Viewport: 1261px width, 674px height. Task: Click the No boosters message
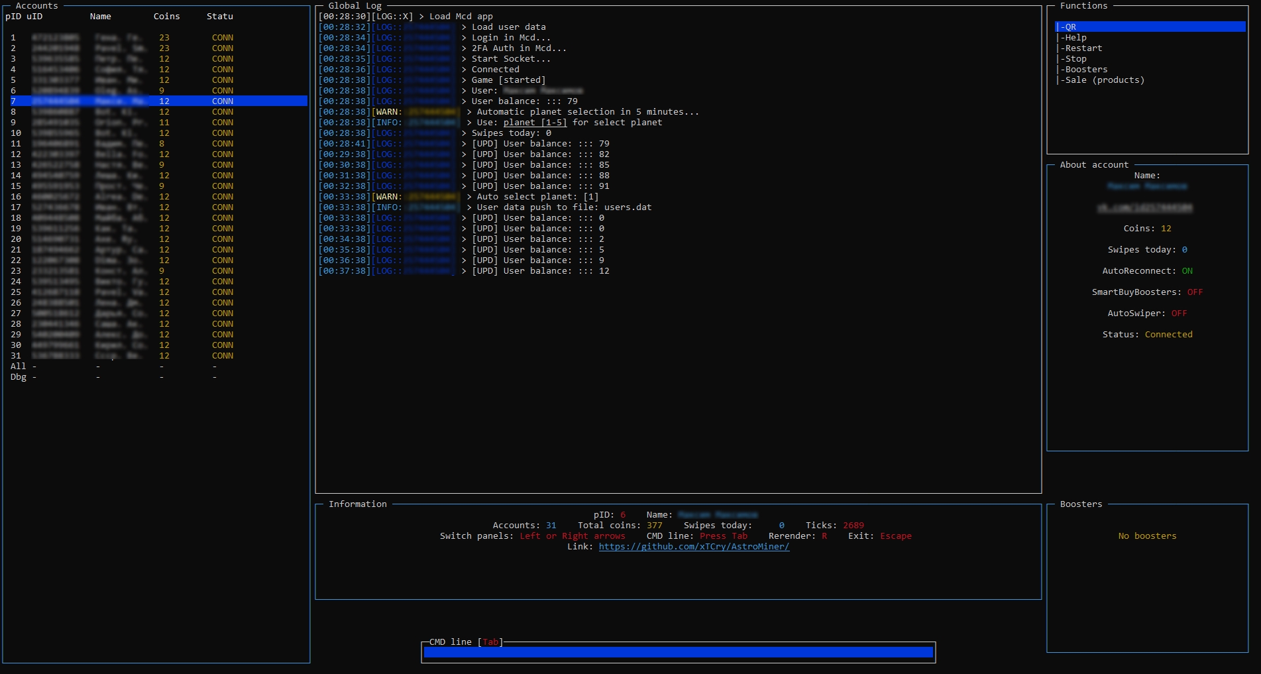click(x=1147, y=536)
